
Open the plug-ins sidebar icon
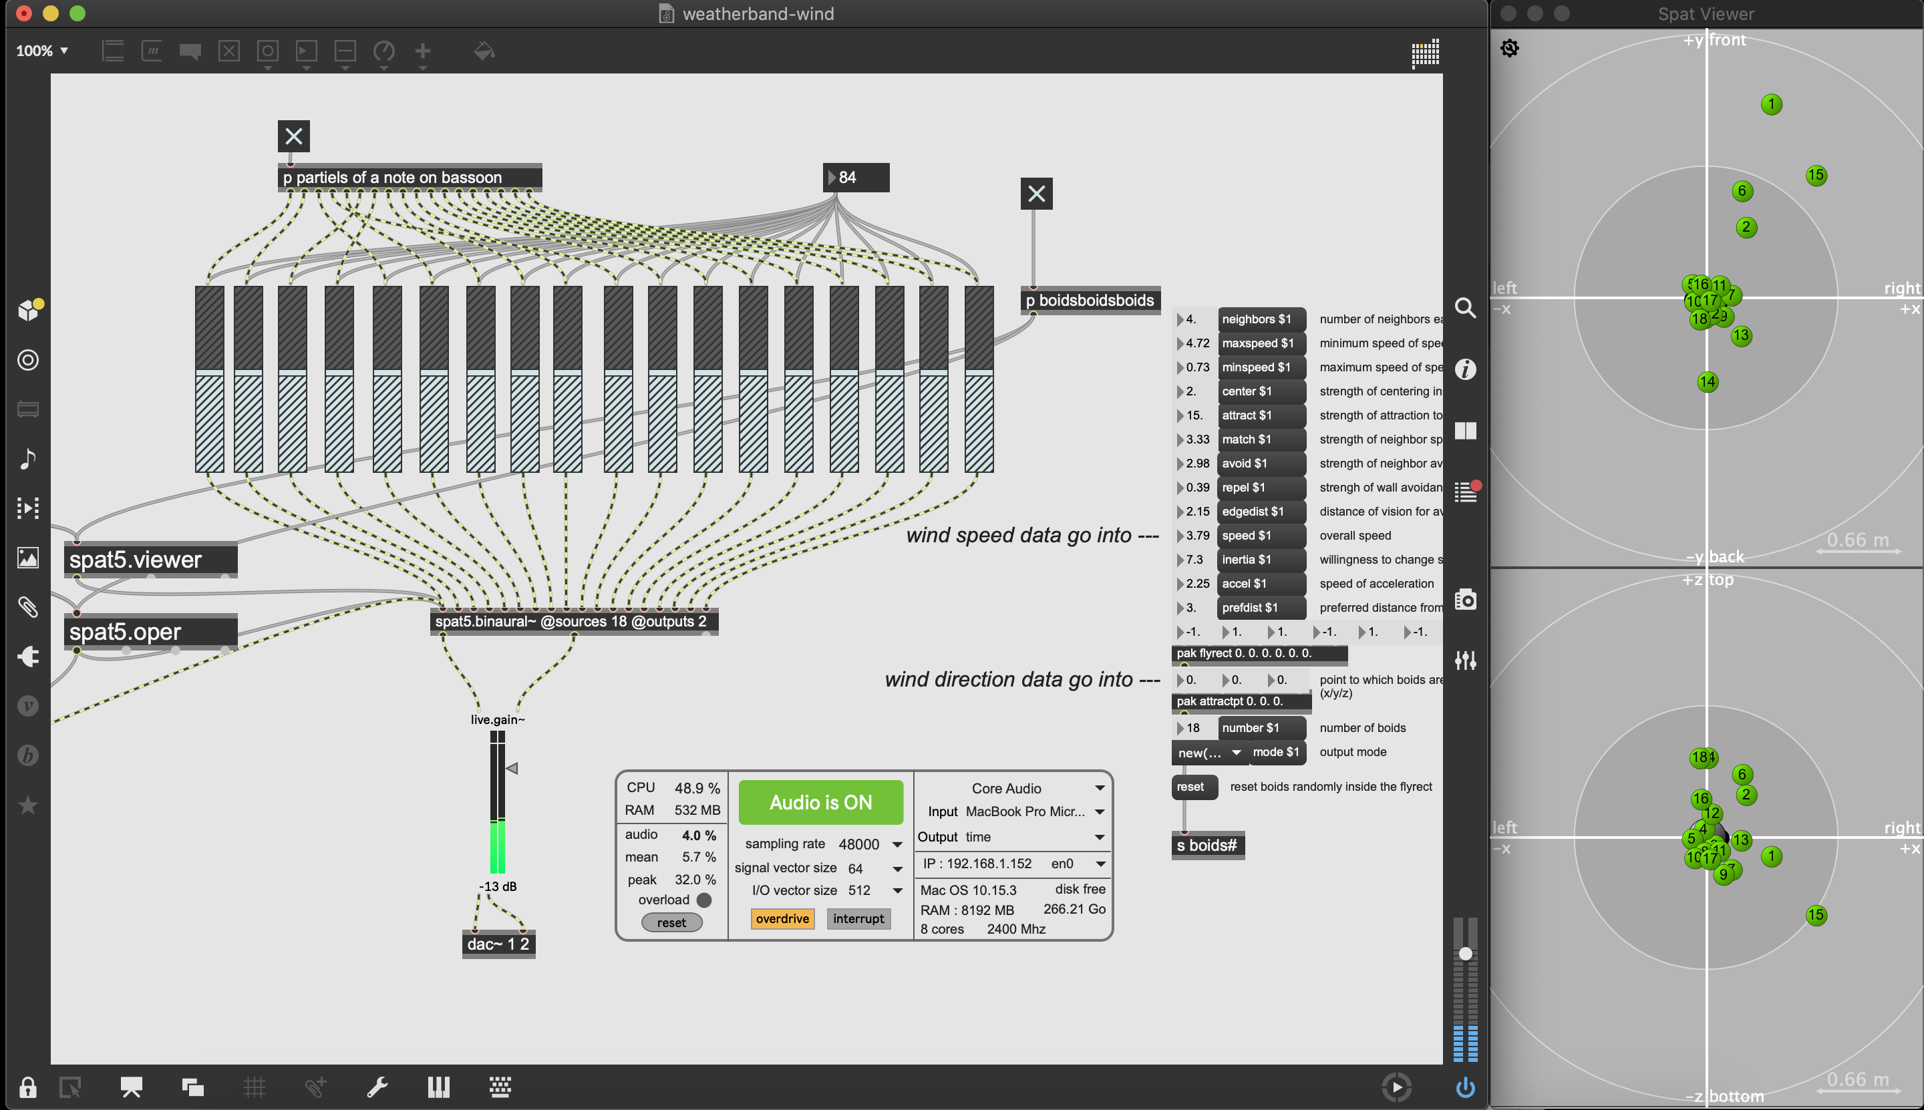[x=28, y=657]
